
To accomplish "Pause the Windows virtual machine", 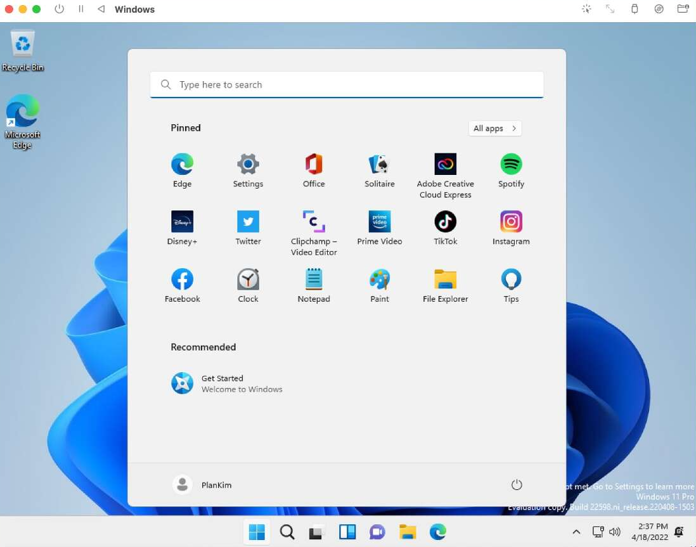I will pyautogui.click(x=81, y=9).
